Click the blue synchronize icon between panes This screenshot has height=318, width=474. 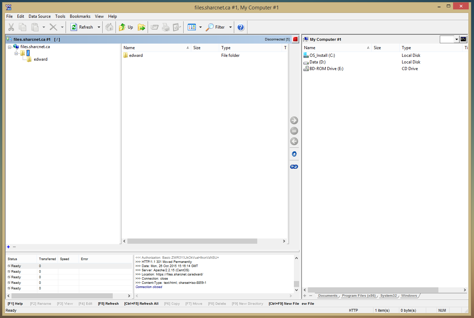(x=294, y=154)
